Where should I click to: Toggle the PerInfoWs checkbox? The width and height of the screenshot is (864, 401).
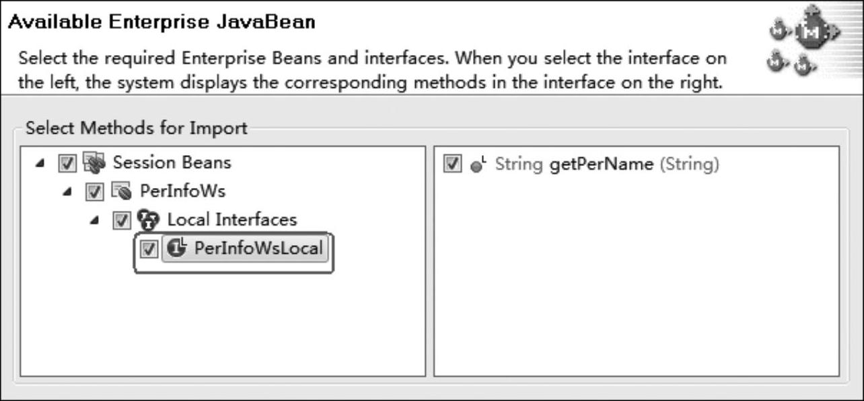pyautogui.click(x=95, y=192)
